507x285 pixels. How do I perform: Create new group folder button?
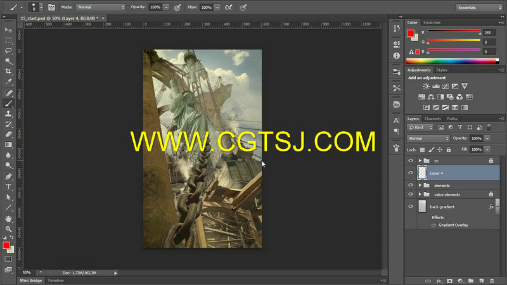coord(471,281)
